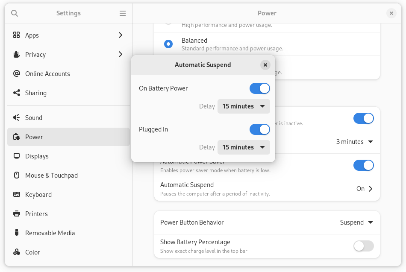Click the Sound speaker icon
The image size is (406, 272).
coord(17,117)
